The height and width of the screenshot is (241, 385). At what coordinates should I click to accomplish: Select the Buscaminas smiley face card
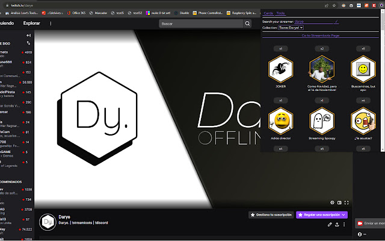point(363,69)
